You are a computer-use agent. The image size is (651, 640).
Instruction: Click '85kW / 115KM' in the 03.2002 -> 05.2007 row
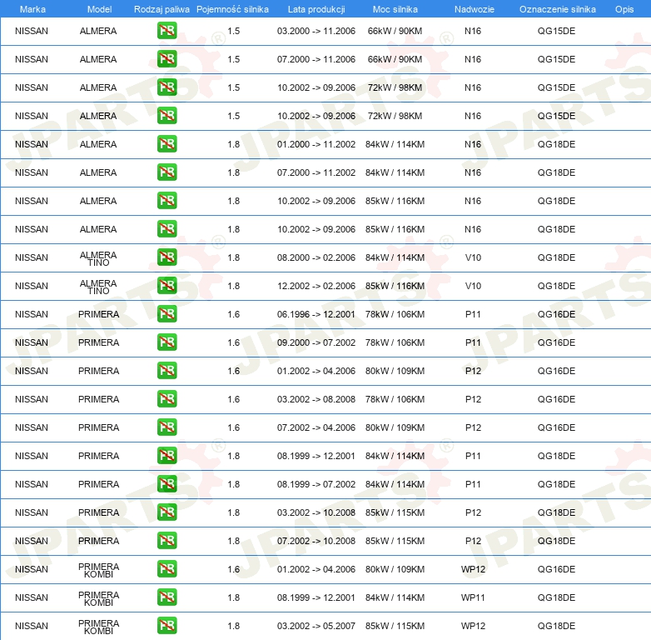[x=395, y=626]
